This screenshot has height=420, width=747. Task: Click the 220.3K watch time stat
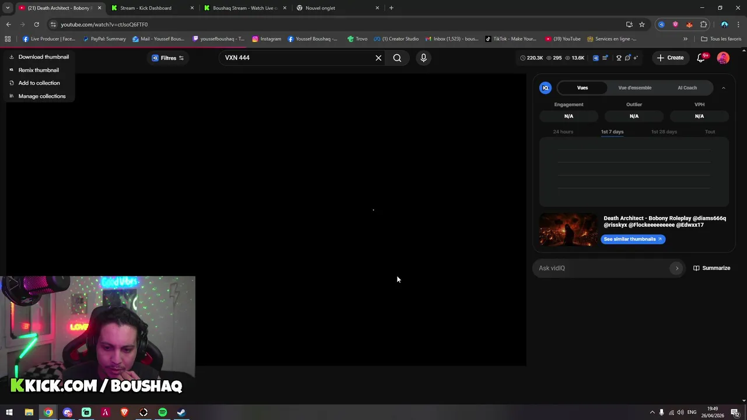coord(531,58)
